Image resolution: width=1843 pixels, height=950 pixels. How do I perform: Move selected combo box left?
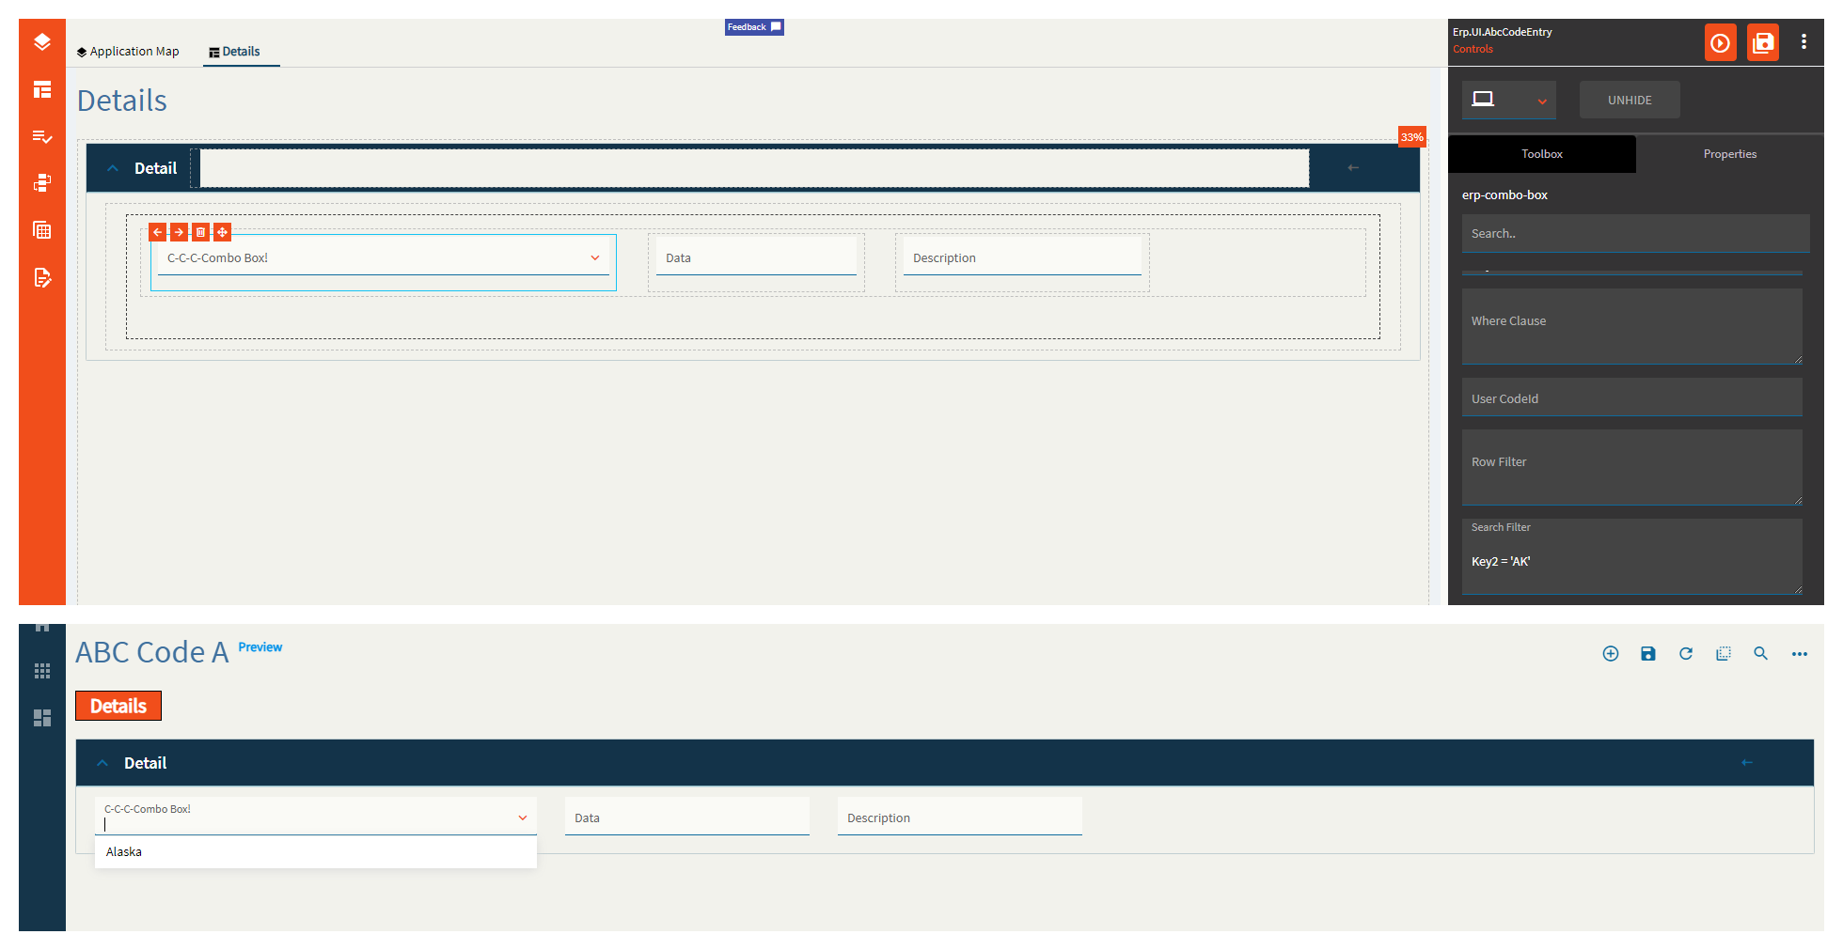click(x=158, y=232)
